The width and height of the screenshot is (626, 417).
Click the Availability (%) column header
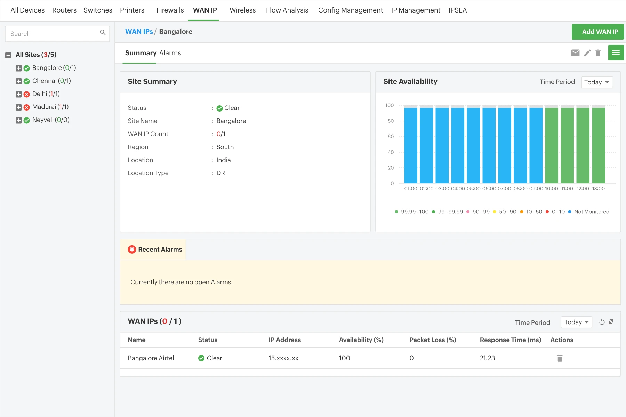[361, 340]
